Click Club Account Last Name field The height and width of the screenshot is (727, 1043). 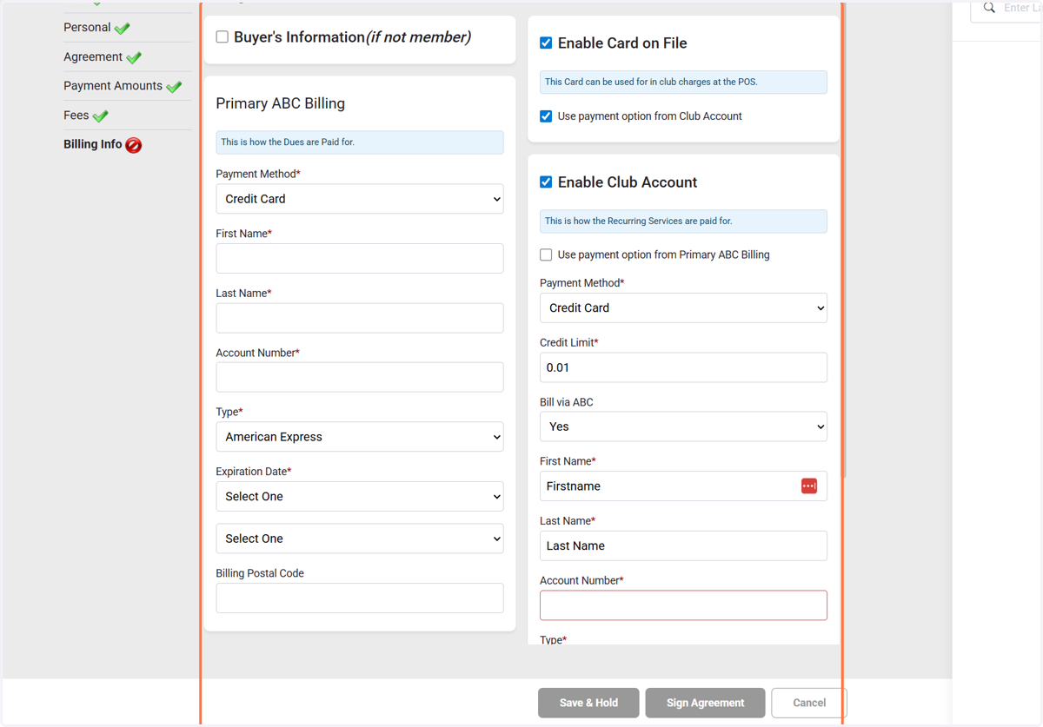(x=683, y=545)
